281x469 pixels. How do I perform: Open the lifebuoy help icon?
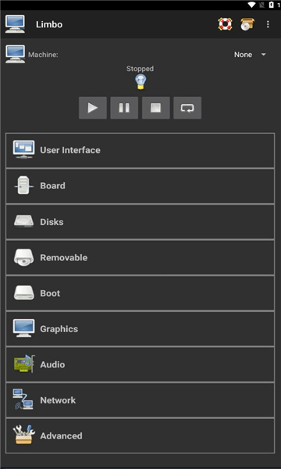click(225, 24)
